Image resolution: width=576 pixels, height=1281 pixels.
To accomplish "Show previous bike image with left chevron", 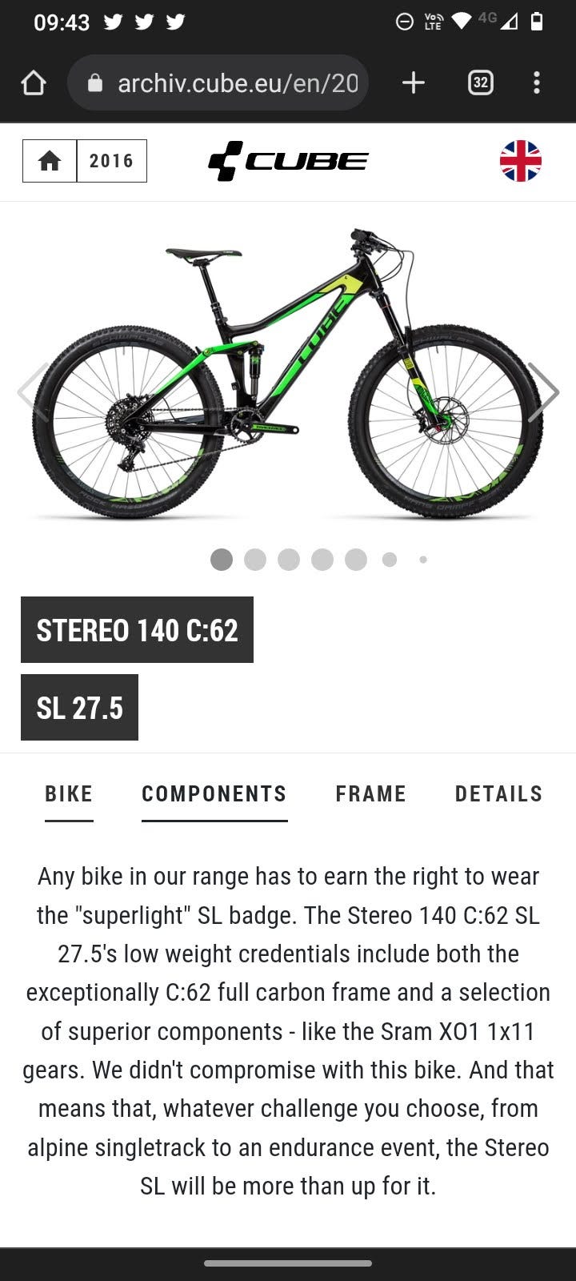I will click(x=32, y=392).
